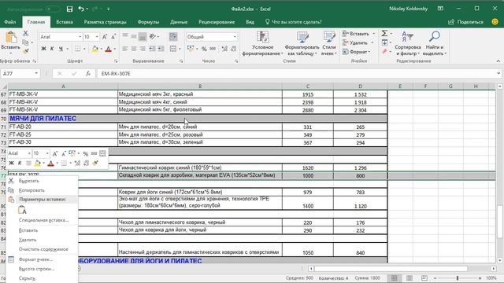Toggle the AutoSave switch
The width and height of the screenshot is (504, 283).
(x=52, y=9)
